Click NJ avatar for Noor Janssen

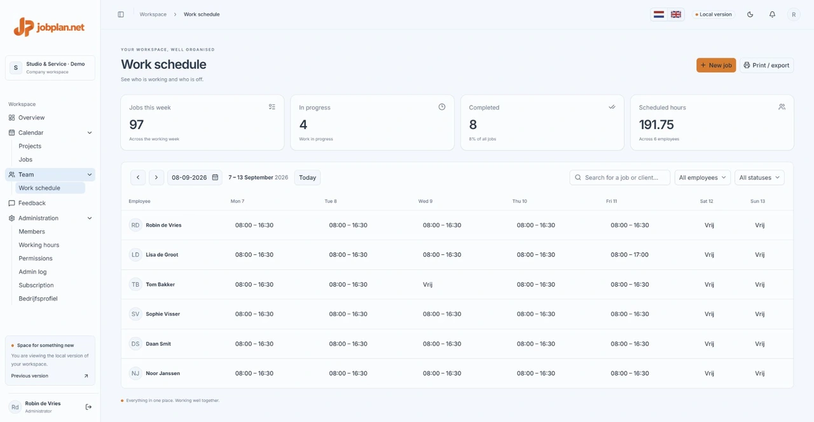[135, 374]
